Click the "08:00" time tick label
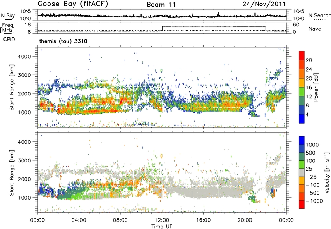The height and width of the screenshot is (229, 331). pyautogui.click(x=120, y=220)
